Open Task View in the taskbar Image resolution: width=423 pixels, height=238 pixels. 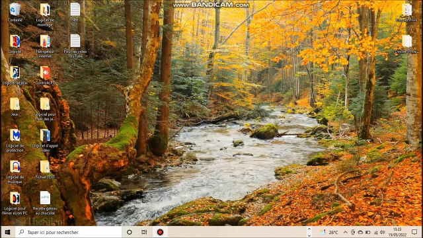click(144, 232)
